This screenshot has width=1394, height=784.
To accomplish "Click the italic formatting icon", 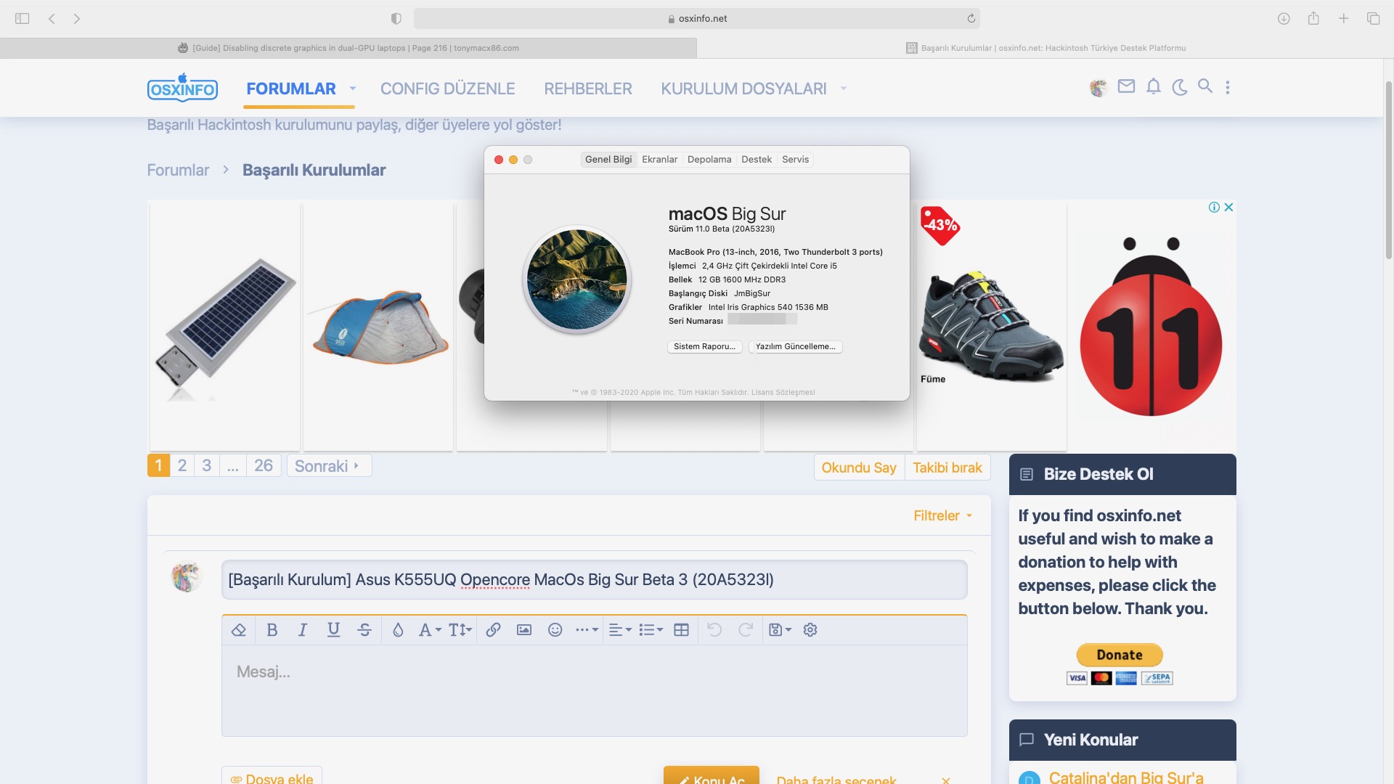I will 303,630.
